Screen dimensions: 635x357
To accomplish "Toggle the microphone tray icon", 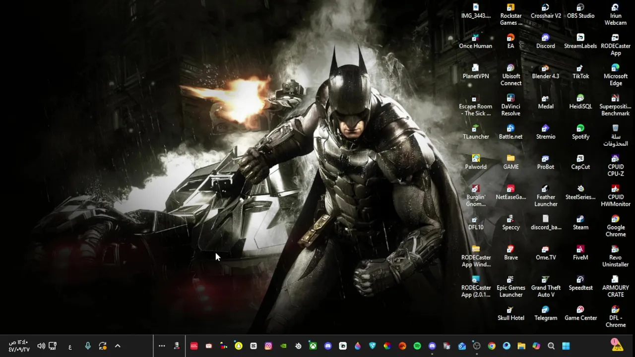I will pyautogui.click(x=88, y=346).
